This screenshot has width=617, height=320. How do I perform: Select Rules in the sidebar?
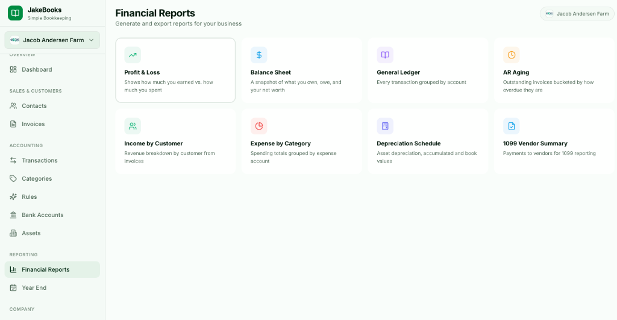pyautogui.click(x=52, y=197)
